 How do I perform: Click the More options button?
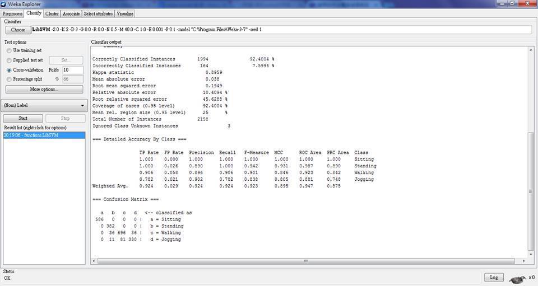pos(44,89)
